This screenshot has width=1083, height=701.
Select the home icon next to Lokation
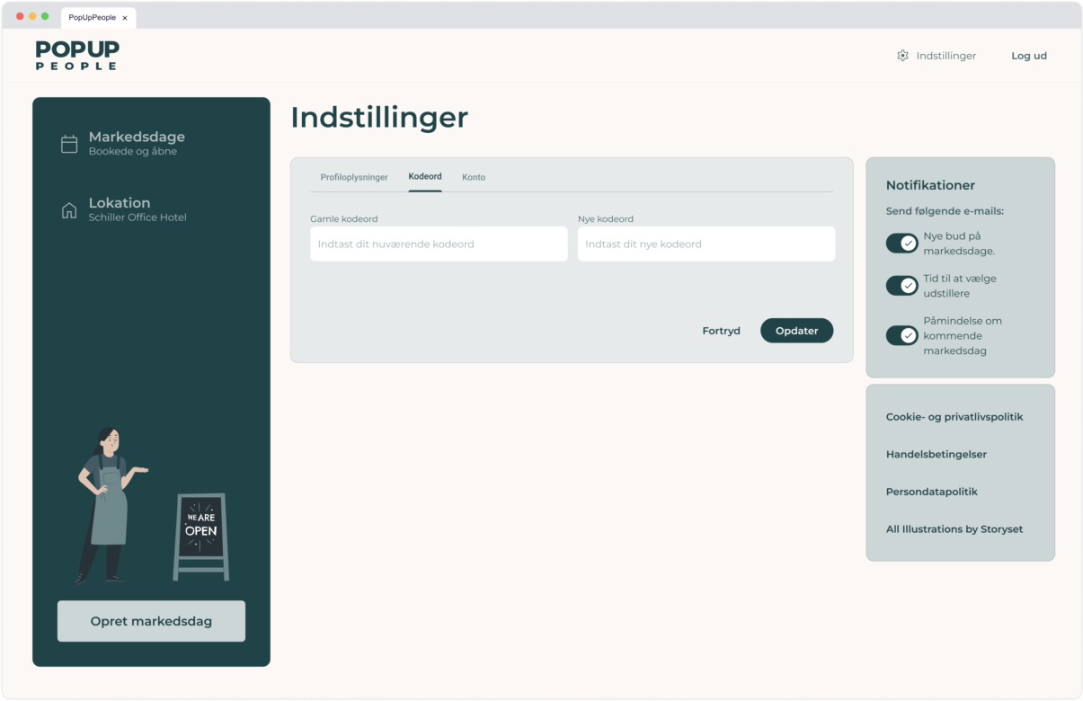(70, 209)
